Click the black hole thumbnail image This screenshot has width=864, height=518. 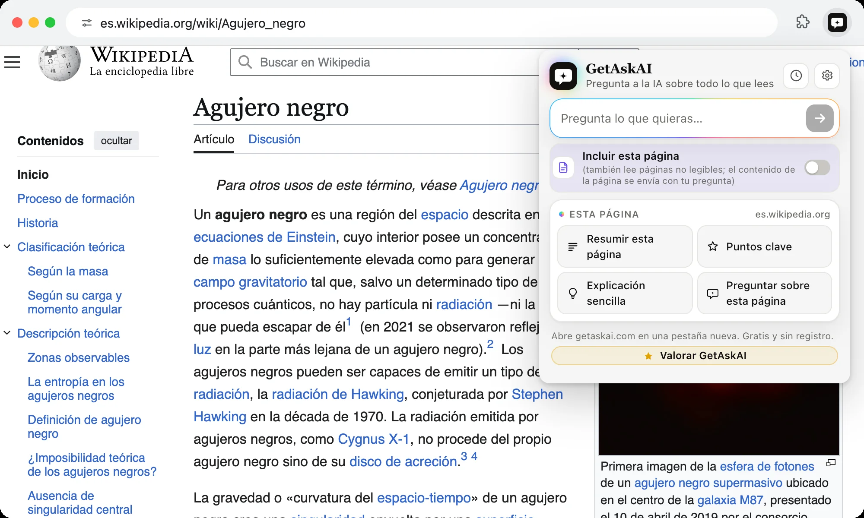pos(719,419)
